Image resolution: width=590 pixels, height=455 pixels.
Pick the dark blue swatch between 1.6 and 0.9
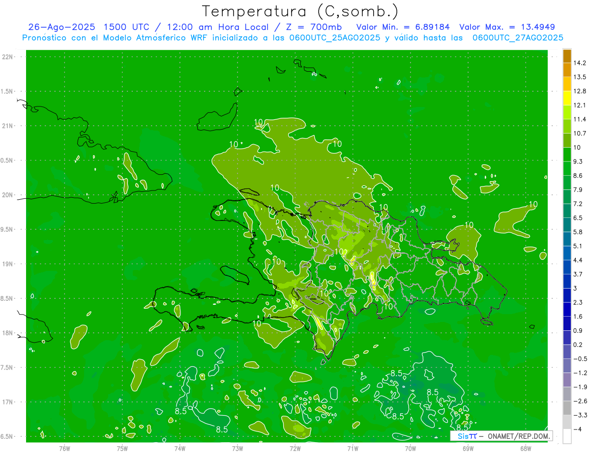[567, 323]
